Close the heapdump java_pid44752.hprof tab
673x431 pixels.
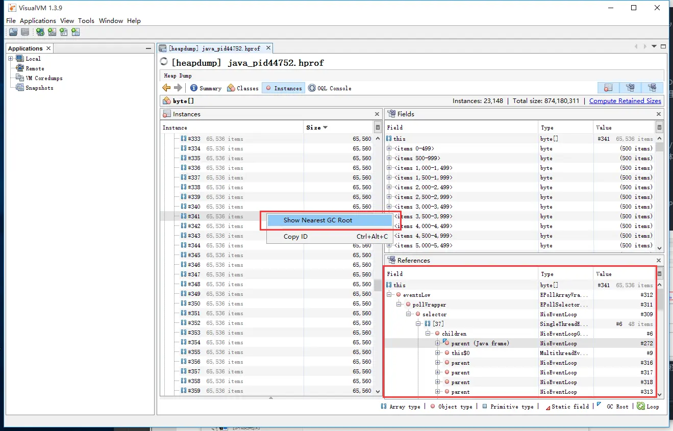click(x=267, y=48)
